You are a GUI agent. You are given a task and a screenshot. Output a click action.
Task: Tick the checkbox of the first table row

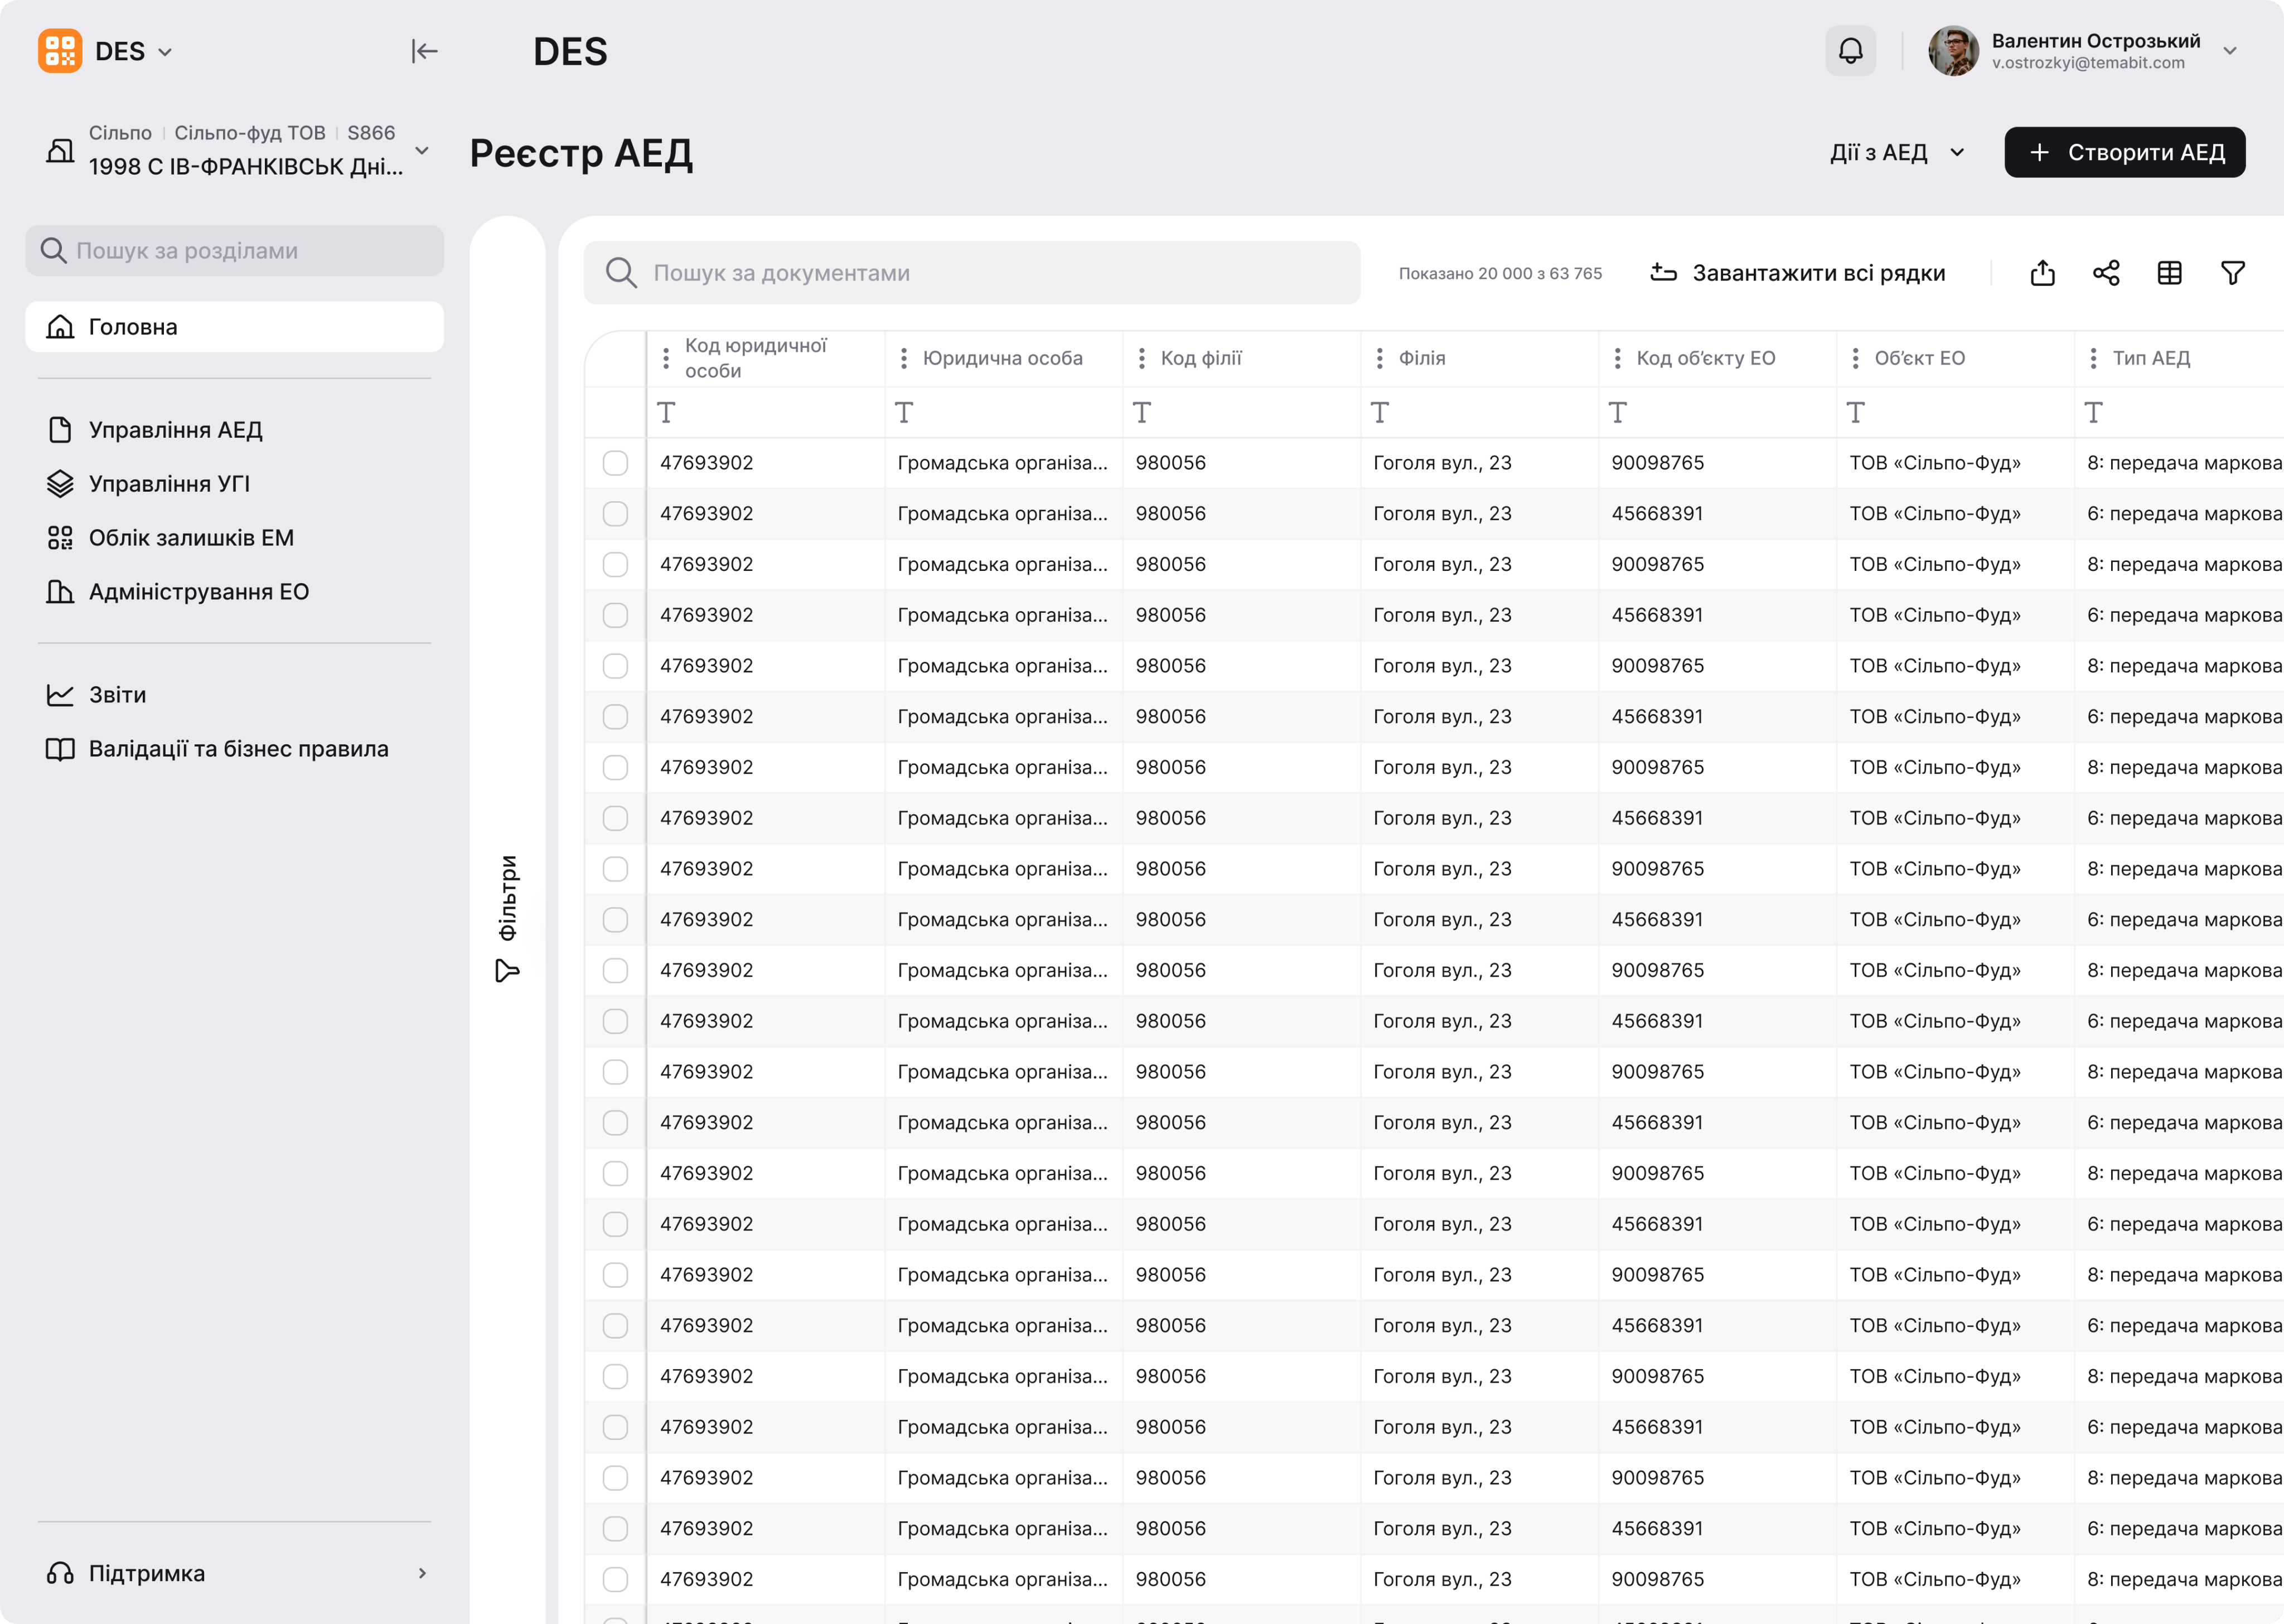point(615,463)
